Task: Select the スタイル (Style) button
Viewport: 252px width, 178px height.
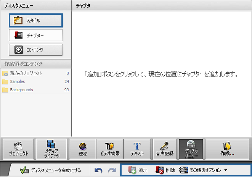Action: 36,21
